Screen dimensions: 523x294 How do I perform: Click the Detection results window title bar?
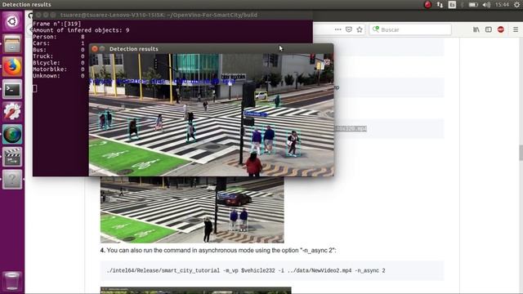(211, 49)
